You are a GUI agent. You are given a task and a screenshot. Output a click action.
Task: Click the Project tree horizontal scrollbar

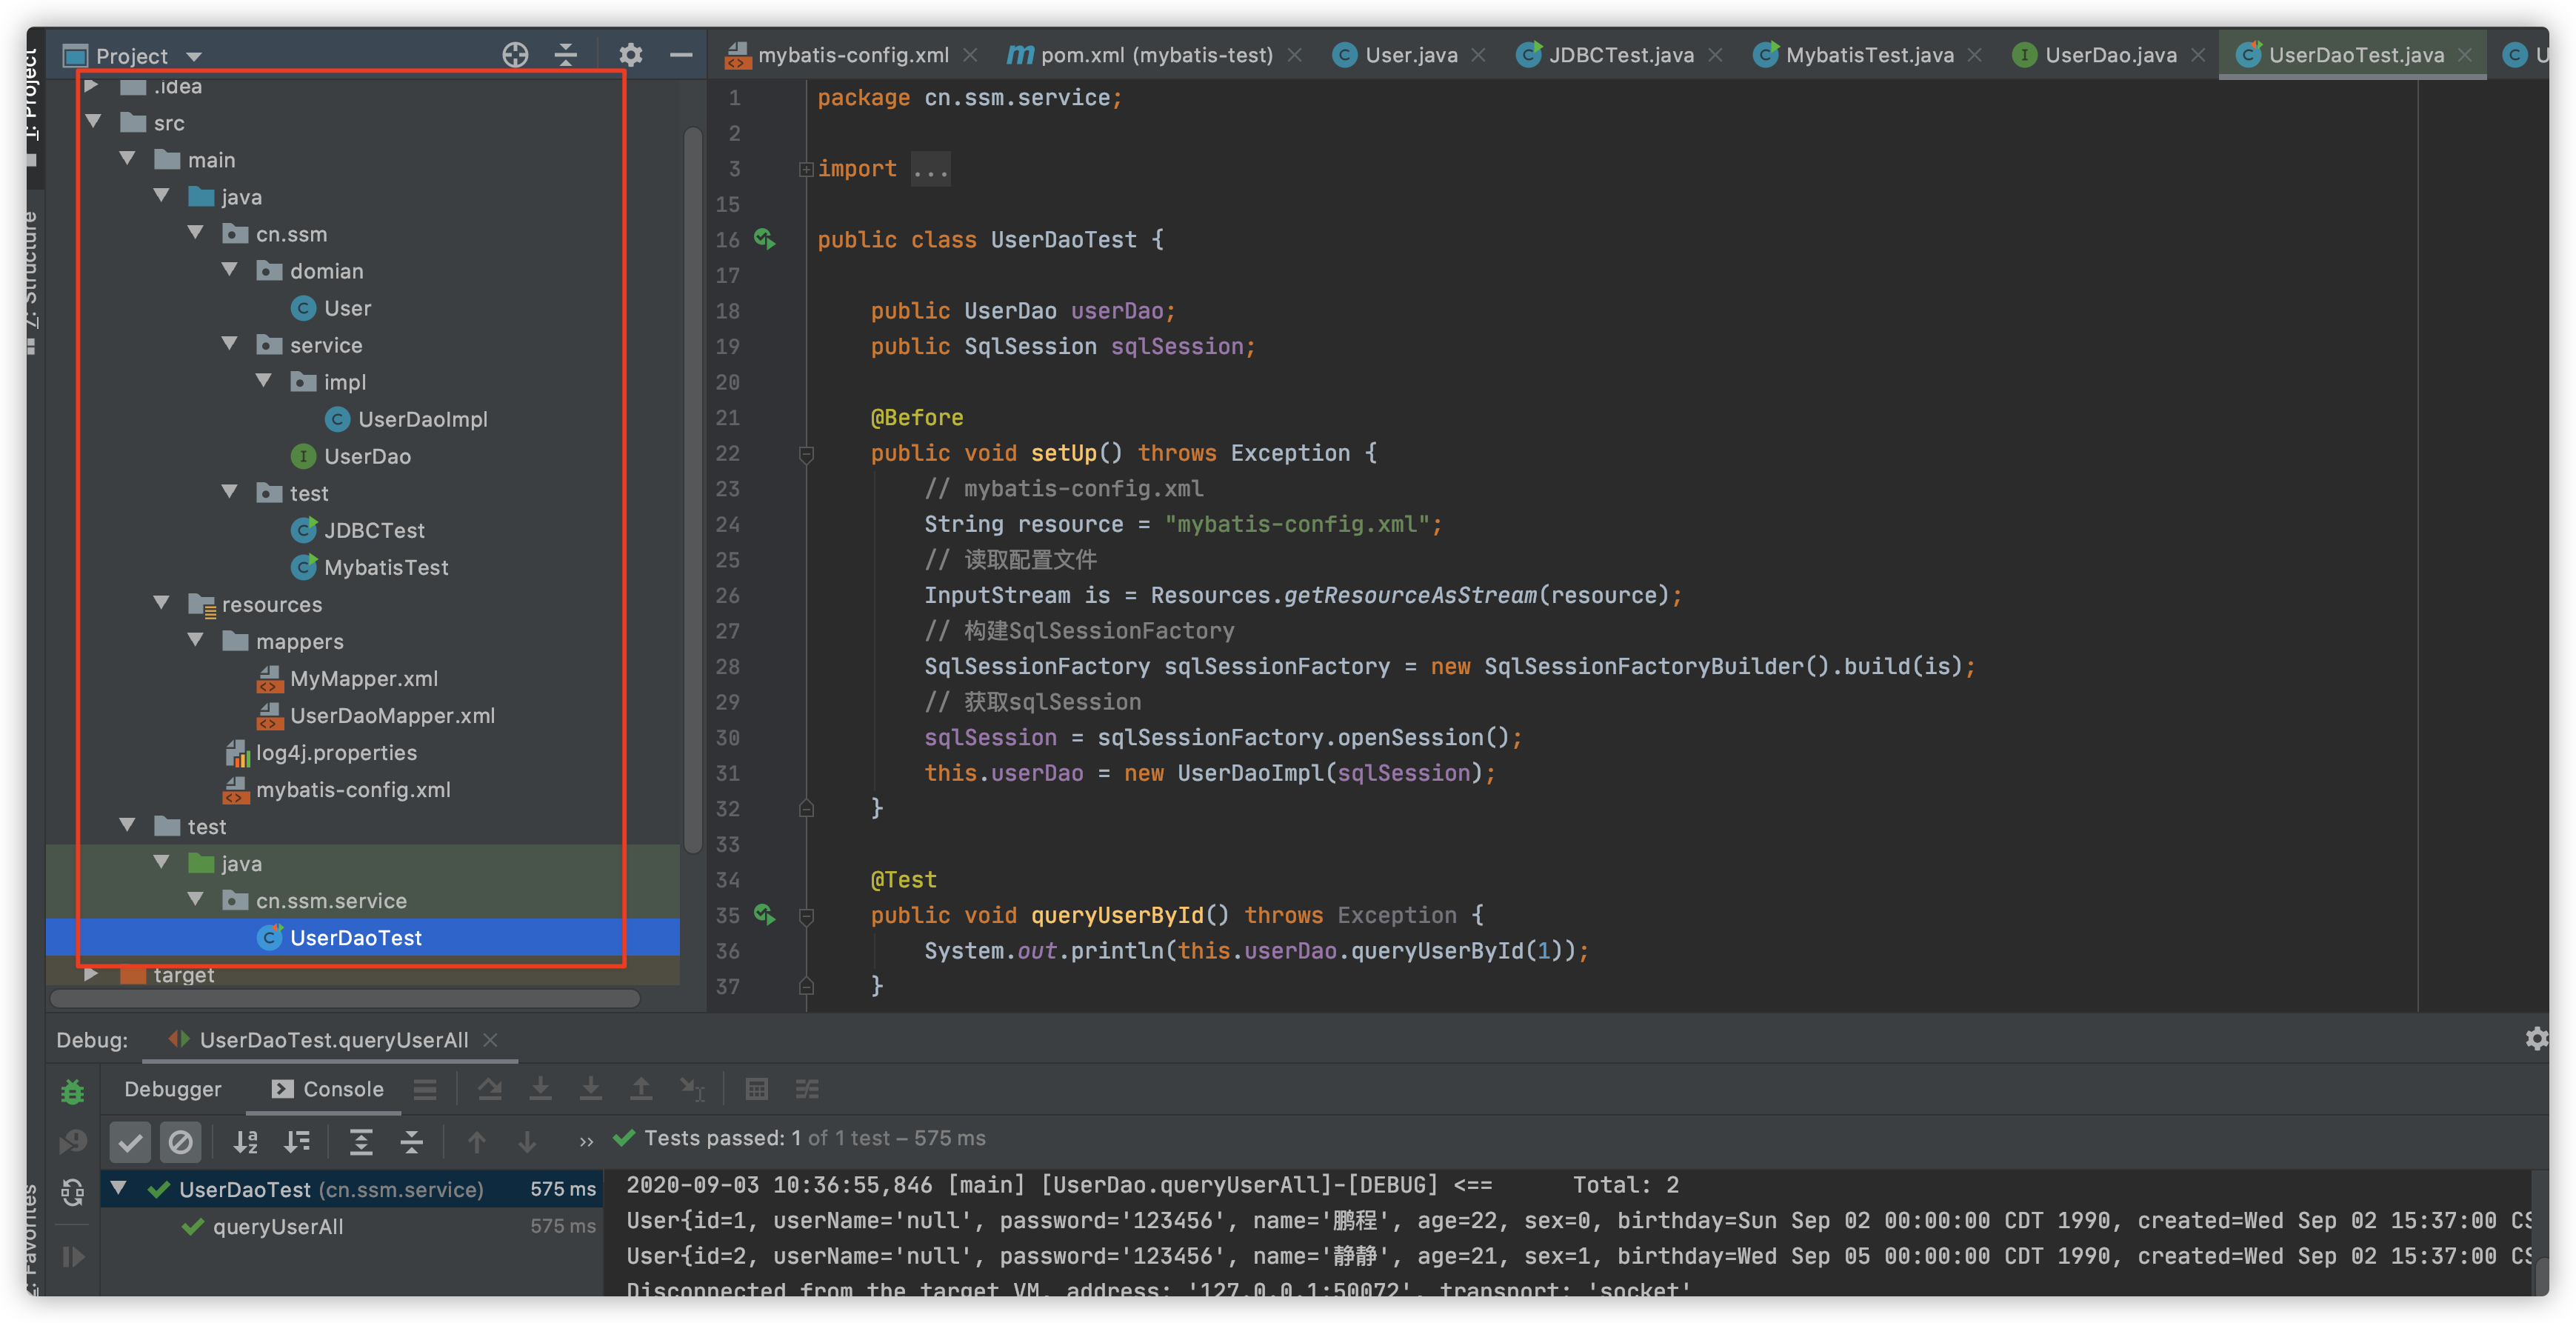pyautogui.click(x=345, y=998)
